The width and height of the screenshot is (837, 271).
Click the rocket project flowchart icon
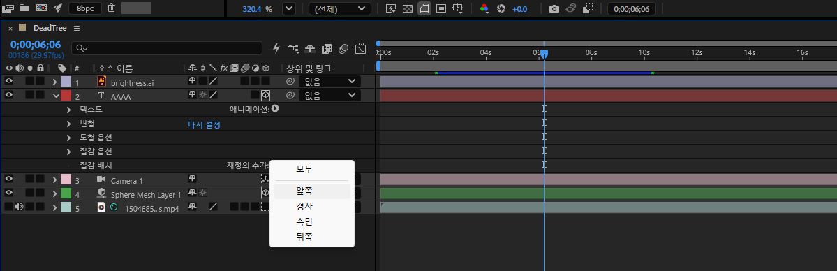[58, 8]
